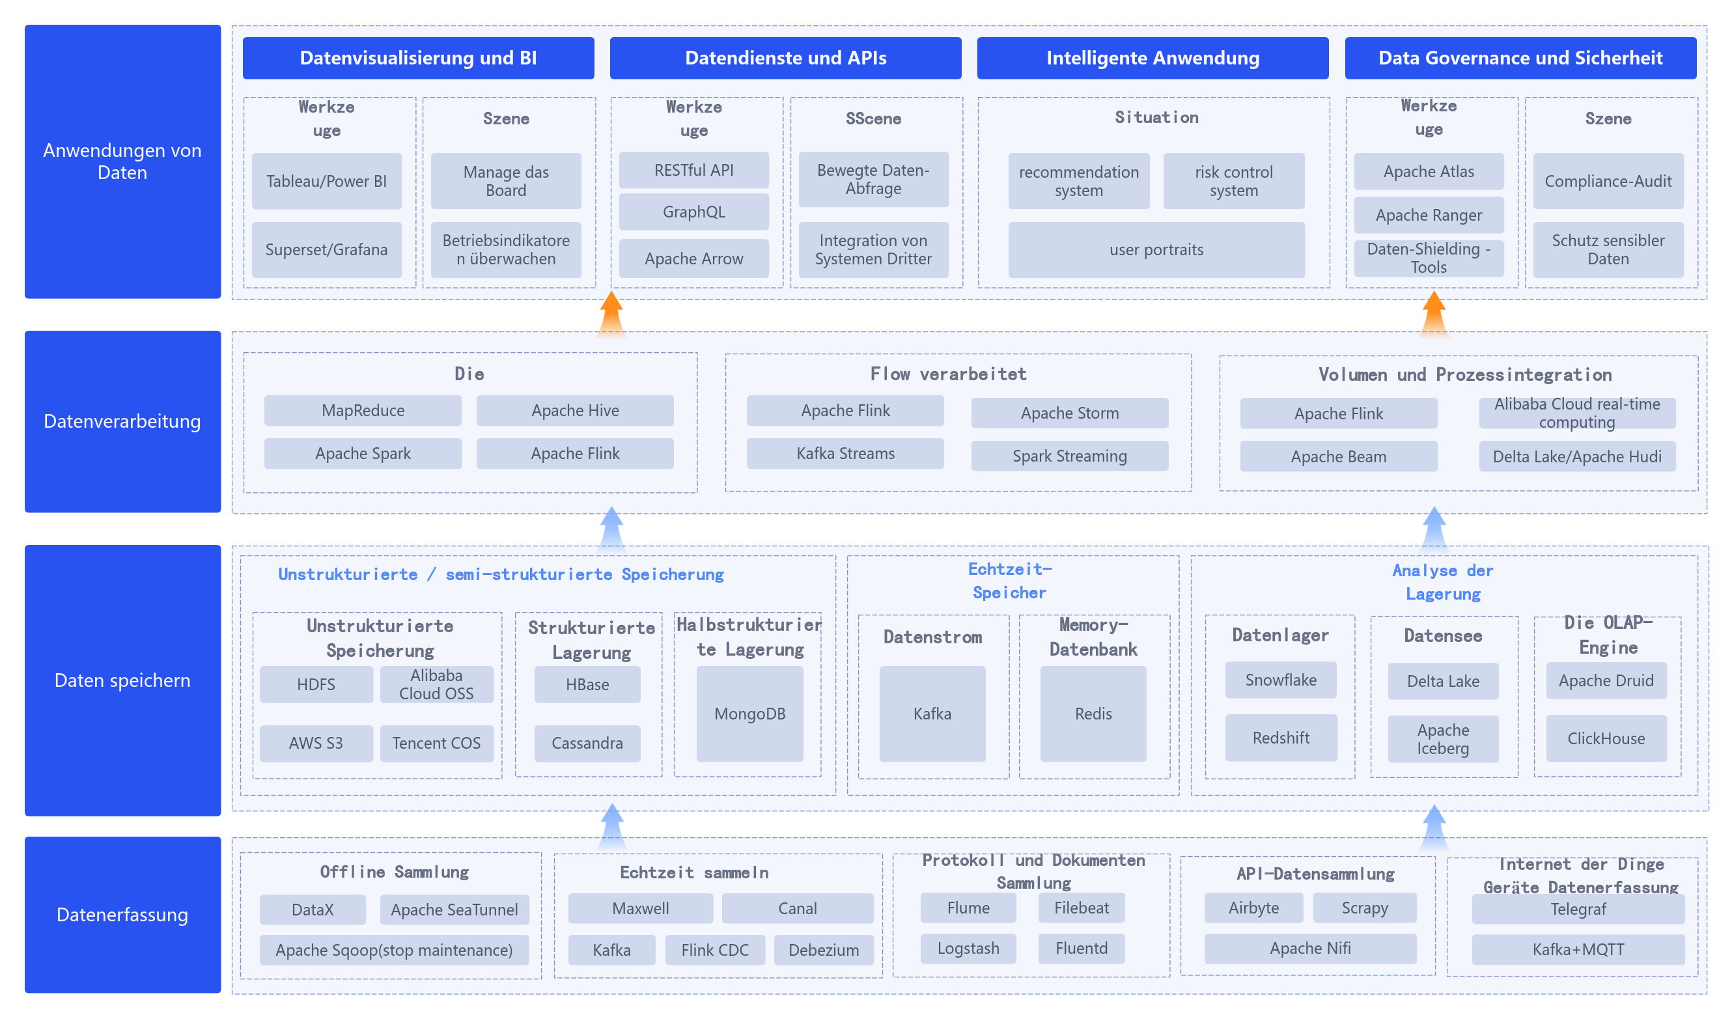The image size is (1732, 1017).
Task: Select the Alibaba Cloud OSS box
Action: (x=436, y=684)
